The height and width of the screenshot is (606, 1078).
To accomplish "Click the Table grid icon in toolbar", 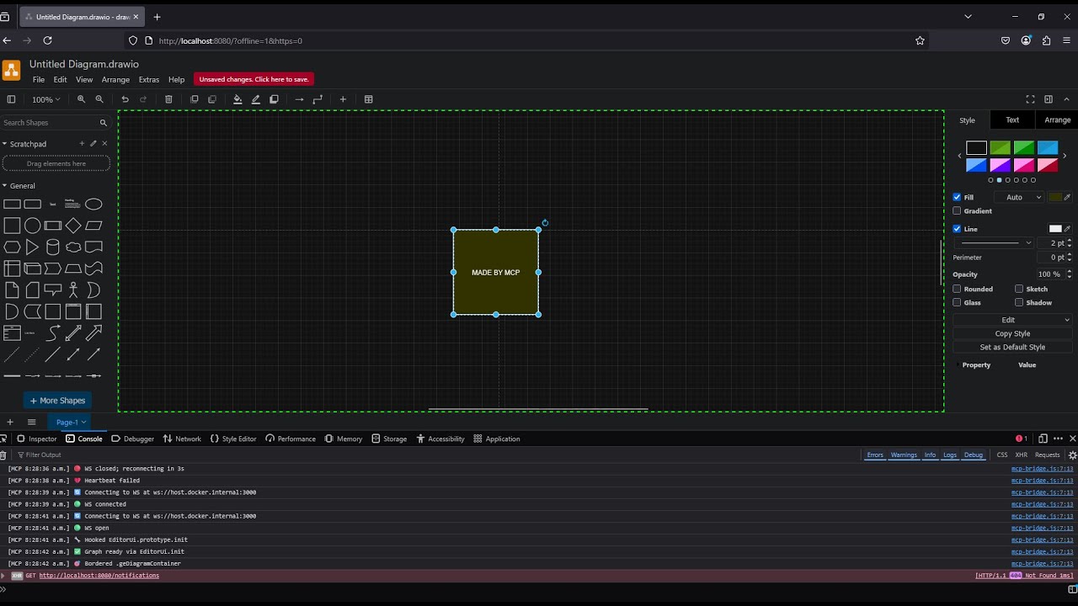I will (368, 99).
